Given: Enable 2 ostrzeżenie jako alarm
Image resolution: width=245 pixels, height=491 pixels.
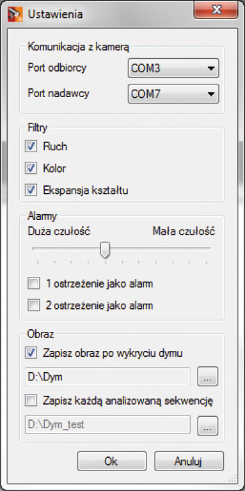Looking at the screenshot, I should click(x=33, y=306).
